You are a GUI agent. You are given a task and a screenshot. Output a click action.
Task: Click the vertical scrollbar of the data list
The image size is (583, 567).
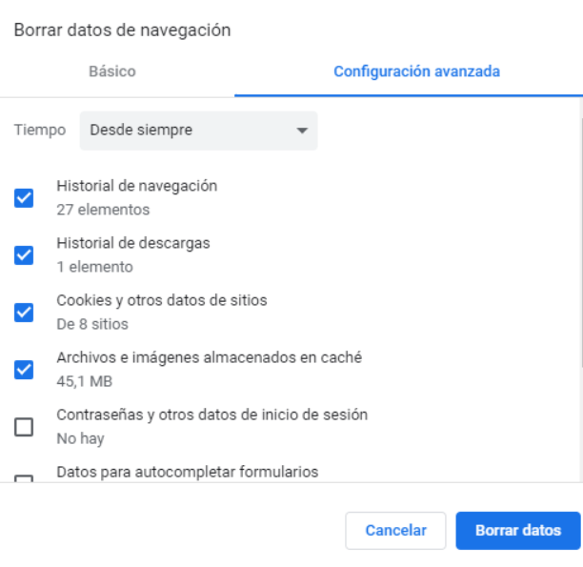coord(580,238)
